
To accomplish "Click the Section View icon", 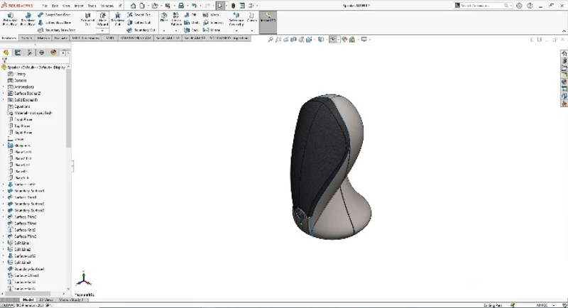I will (x=294, y=40).
